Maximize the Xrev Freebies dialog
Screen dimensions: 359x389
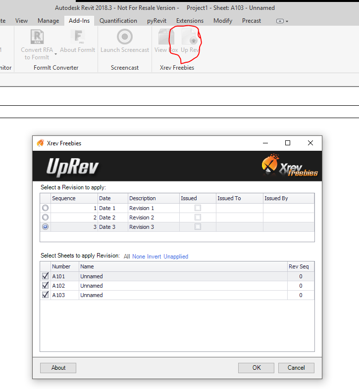[288, 143]
